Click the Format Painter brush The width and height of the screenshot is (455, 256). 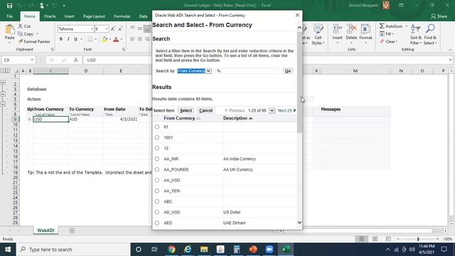point(21,41)
